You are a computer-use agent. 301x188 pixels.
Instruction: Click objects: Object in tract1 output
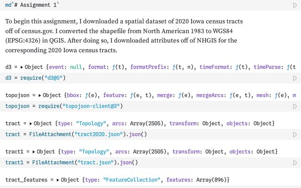(x=255, y=152)
